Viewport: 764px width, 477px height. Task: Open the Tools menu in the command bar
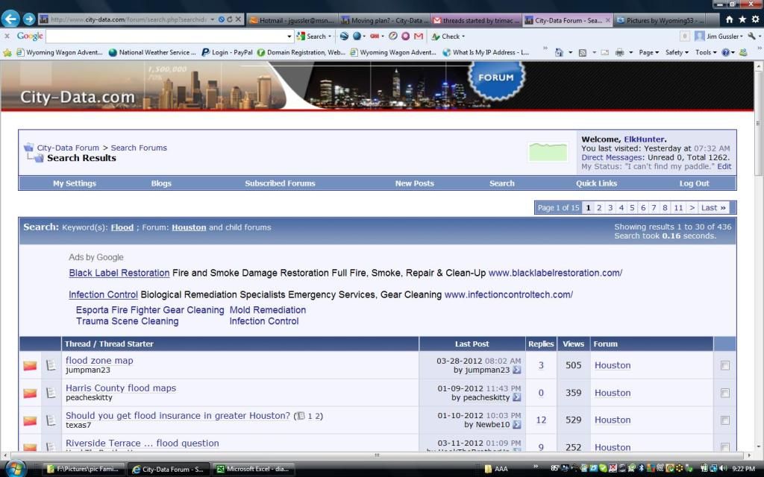click(706, 52)
